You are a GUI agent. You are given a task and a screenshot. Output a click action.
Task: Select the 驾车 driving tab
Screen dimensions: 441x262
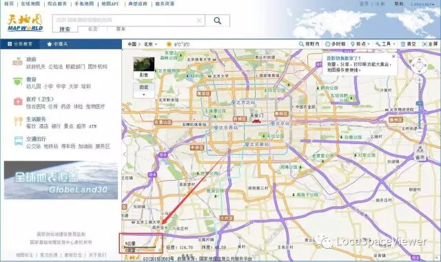tap(121, 29)
